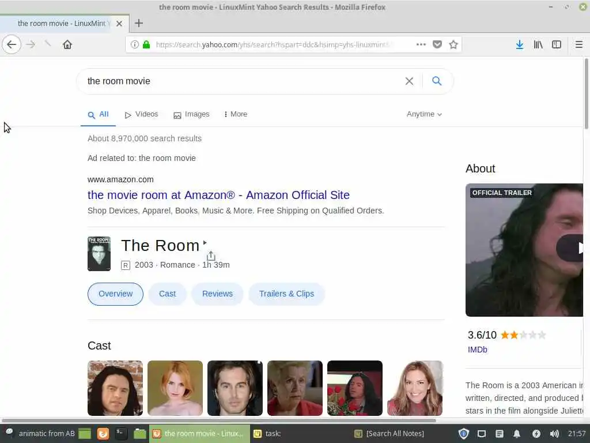The width and height of the screenshot is (590, 443).
Task: Open a new browser tab
Action: click(x=139, y=23)
